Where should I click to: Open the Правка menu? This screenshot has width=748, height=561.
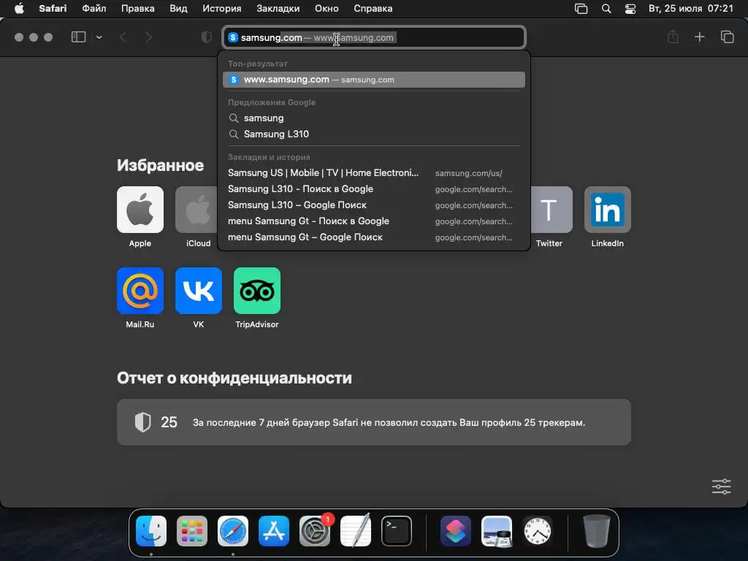[x=138, y=9]
